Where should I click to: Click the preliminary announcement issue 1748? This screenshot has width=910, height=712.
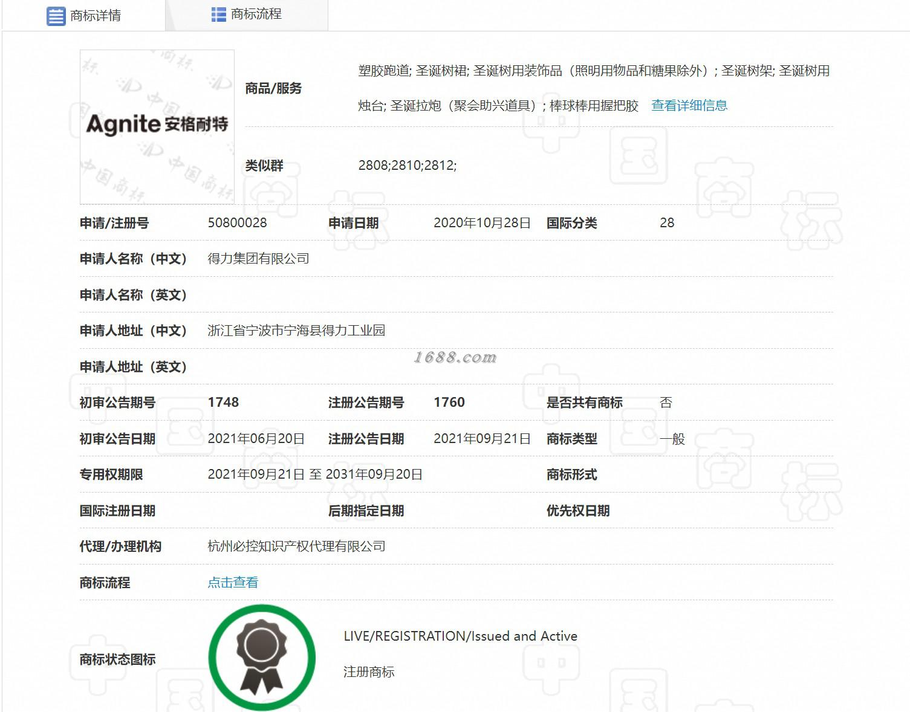[223, 403]
